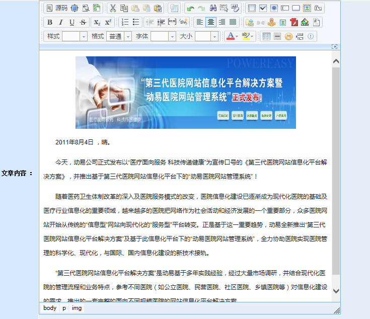Click the editor vertical scrollbar down arrow
The width and height of the screenshot is (370, 319).
pyautogui.click(x=336, y=291)
